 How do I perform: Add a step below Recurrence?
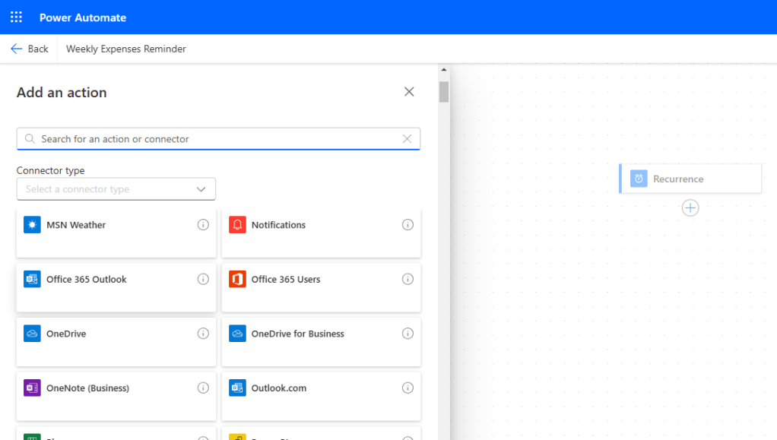pos(690,208)
